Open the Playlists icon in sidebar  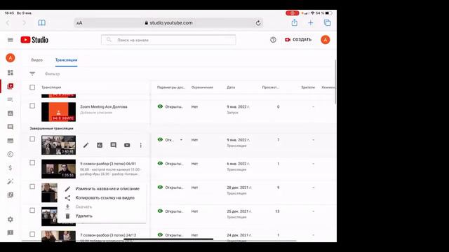[11, 99]
